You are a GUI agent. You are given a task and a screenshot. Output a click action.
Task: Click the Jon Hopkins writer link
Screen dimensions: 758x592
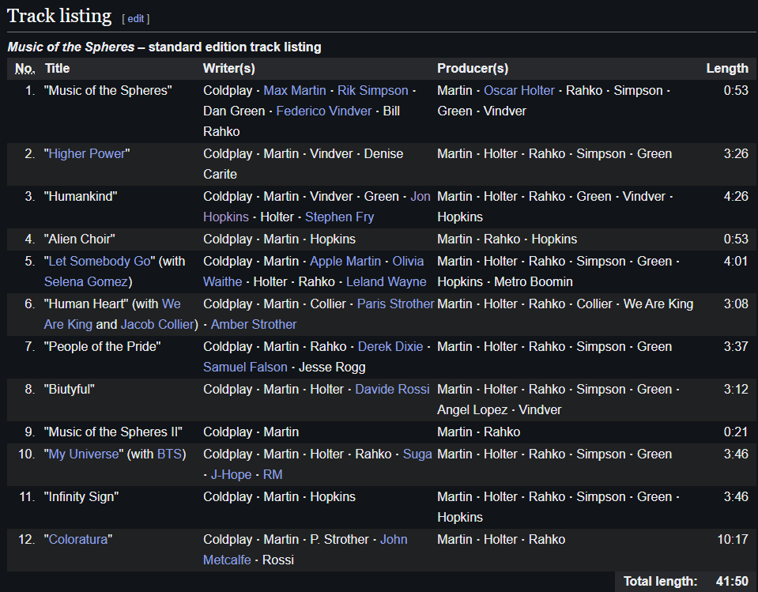(x=317, y=206)
